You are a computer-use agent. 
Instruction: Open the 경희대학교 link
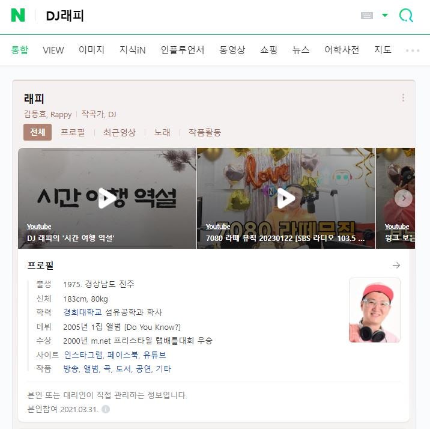(x=82, y=312)
